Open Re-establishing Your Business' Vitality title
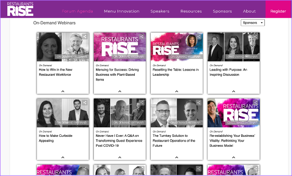This screenshot has width=292, height=176. pos(232,140)
